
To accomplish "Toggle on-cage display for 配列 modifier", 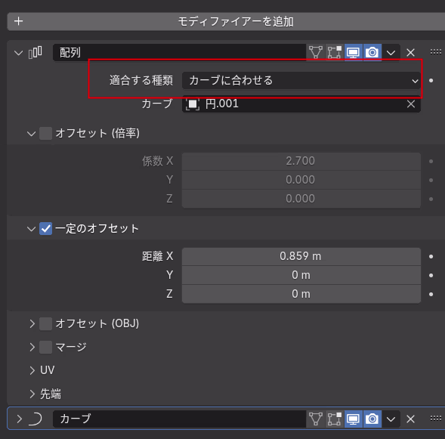I will pos(316,52).
